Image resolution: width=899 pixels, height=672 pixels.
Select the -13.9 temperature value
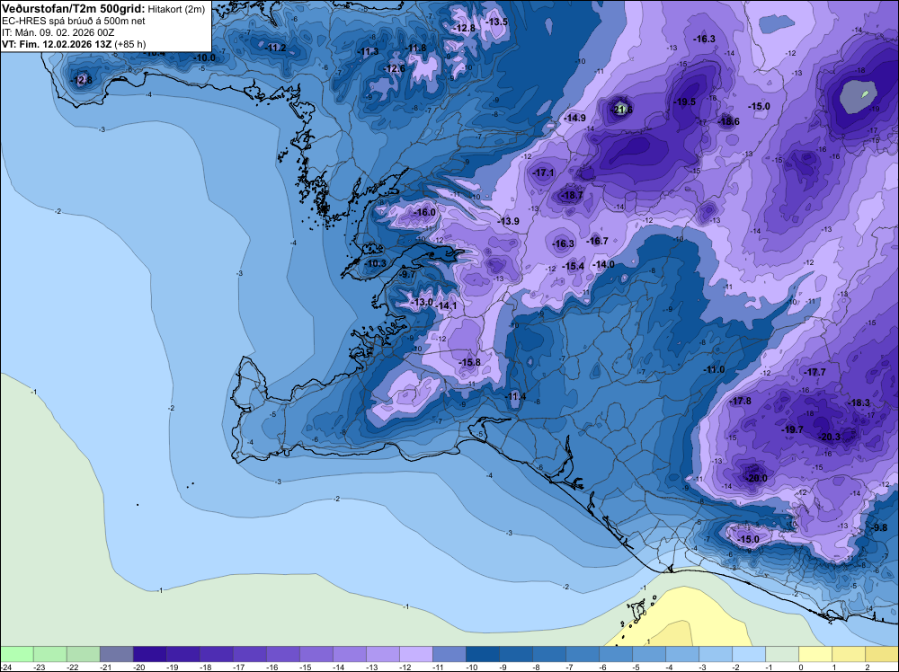tap(508, 221)
